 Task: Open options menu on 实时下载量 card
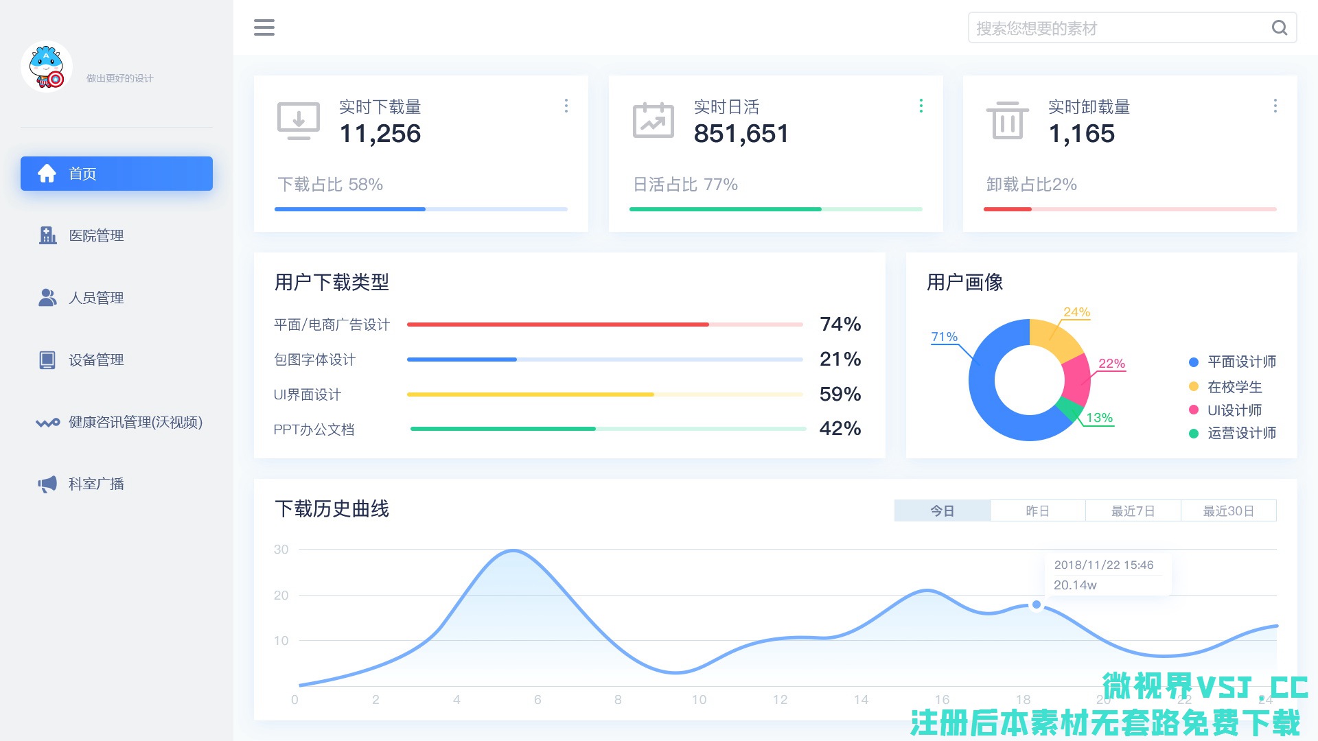pos(566,106)
